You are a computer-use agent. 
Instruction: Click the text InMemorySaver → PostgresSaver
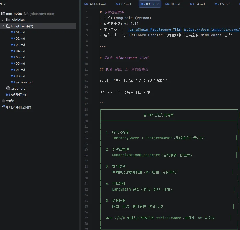[x=142, y=138]
